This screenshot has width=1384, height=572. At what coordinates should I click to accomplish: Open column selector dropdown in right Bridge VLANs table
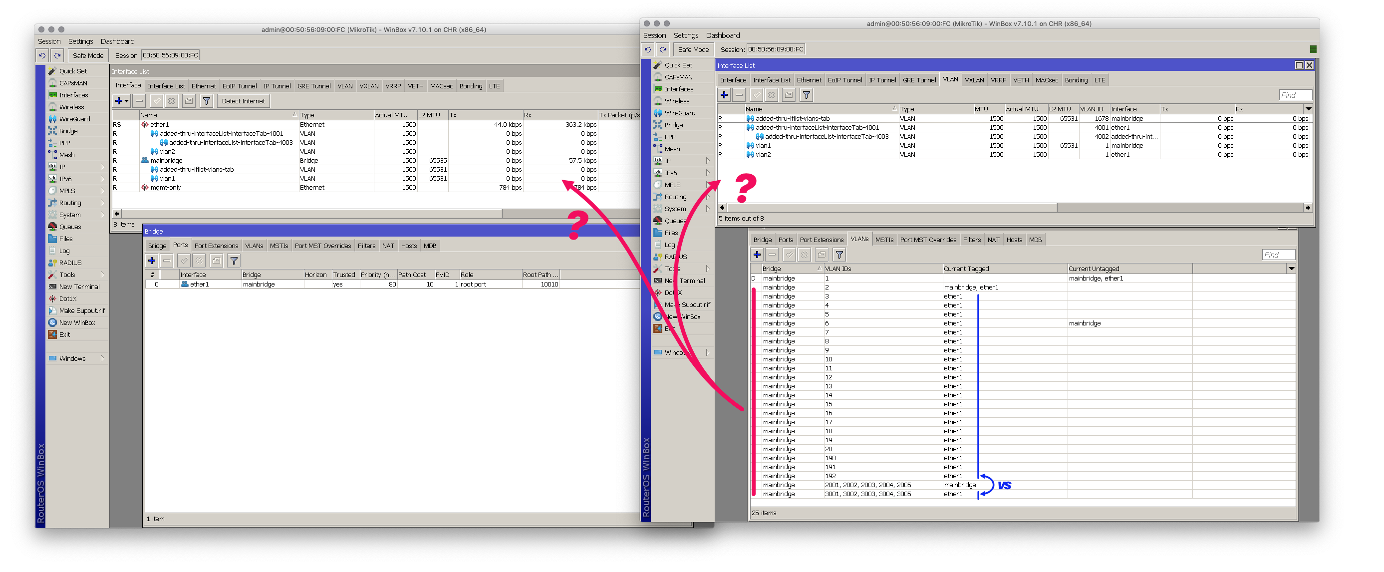(1291, 269)
